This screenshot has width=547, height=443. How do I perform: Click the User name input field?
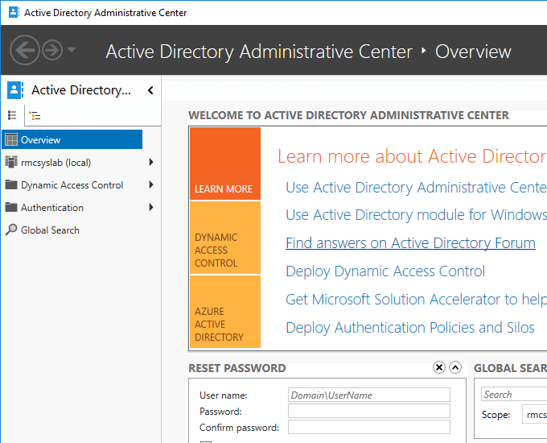tap(369, 395)
